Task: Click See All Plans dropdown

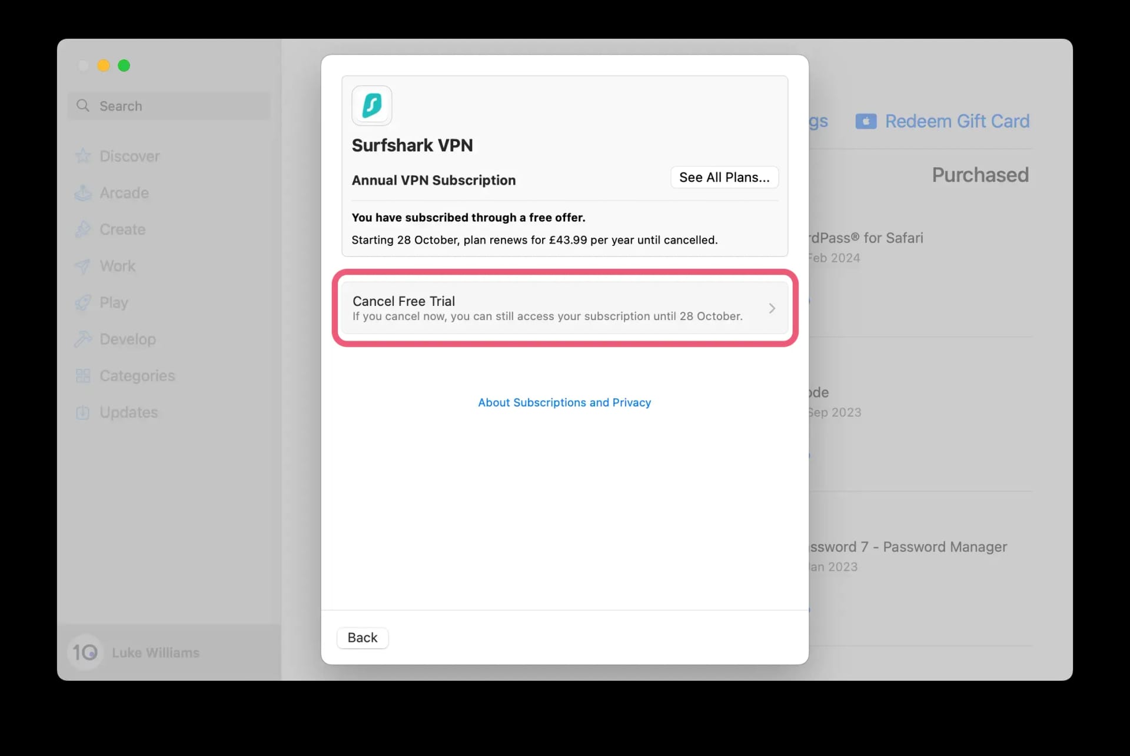Action: 722,177
